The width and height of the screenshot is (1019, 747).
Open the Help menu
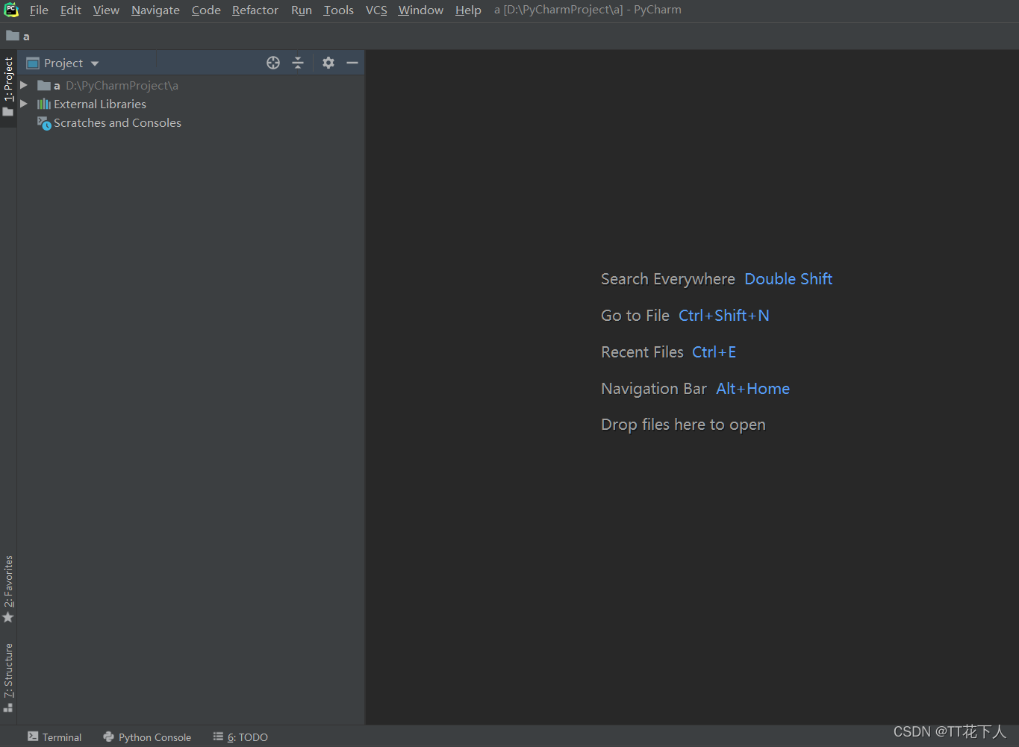468,10
